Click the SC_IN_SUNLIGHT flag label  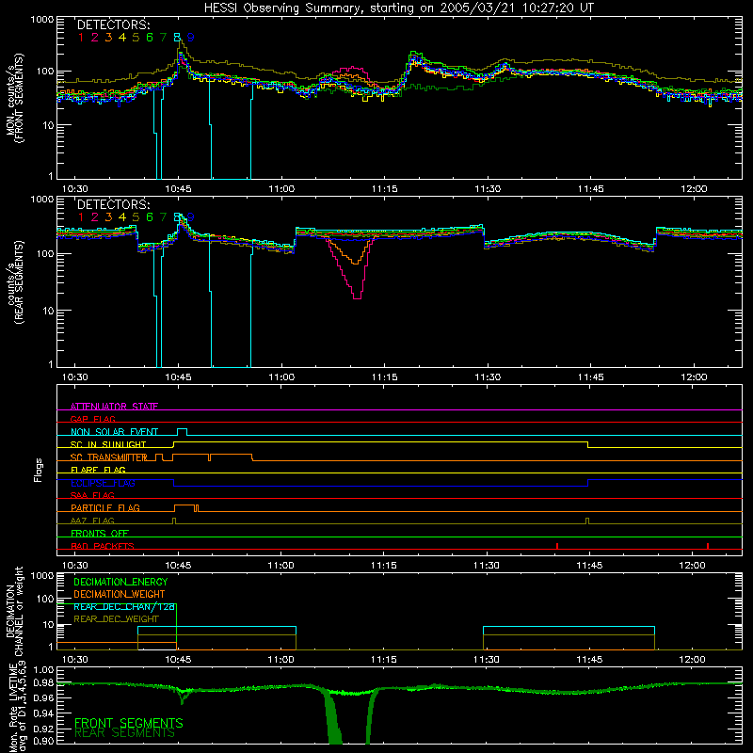(x=108, y=444)
